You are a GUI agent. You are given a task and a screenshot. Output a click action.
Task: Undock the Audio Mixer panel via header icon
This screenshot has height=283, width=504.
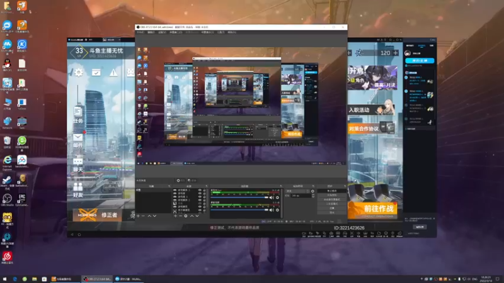click(280, 186)
